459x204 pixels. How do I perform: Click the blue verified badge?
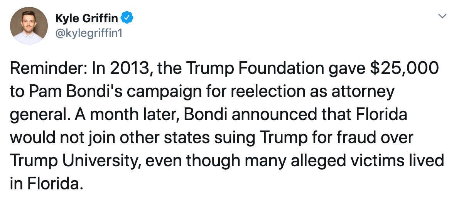click(x=128, y=17)
